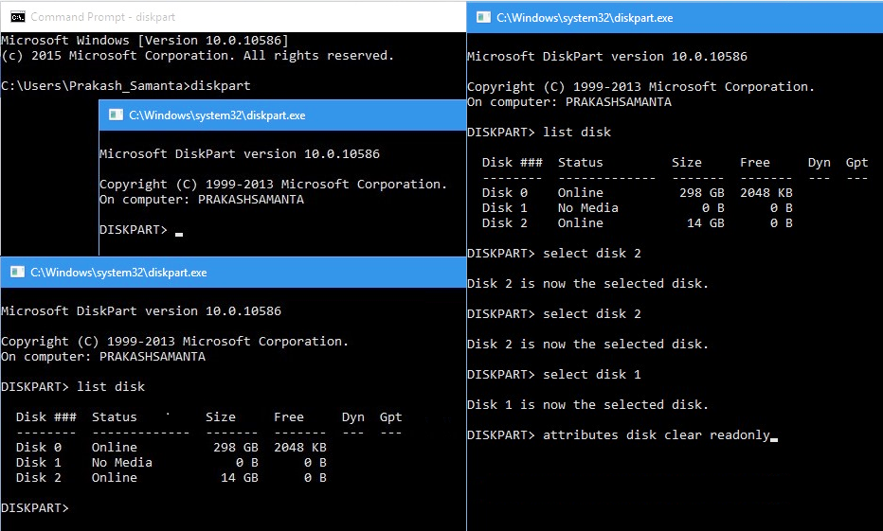Image resolution: width=883 pixels, height=531 pixels.
Task: Click the 'Gpt' header in the bottom-left window
Action: (x=391, y=416)
